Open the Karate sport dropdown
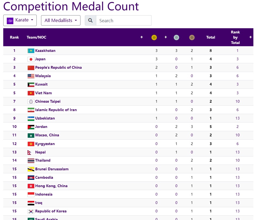258x220 pixels. [x=20, y=20]
